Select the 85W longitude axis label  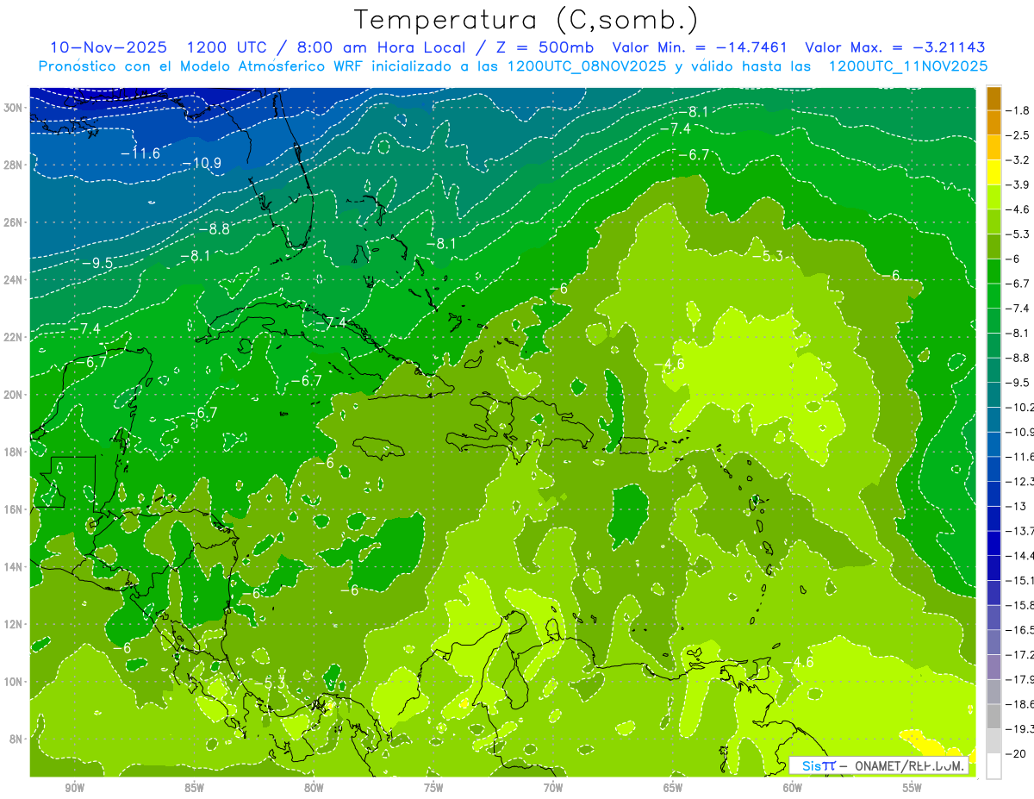tap(194, 788)
